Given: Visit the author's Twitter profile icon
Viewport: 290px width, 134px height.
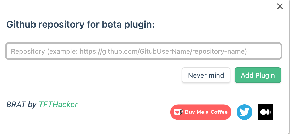Looking at the screenshot, I should 244,112.
